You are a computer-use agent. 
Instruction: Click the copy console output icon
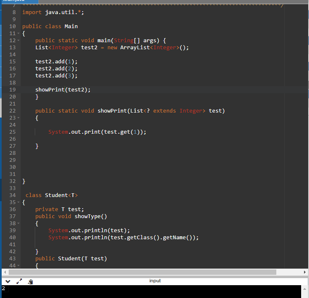click(30, 281)
